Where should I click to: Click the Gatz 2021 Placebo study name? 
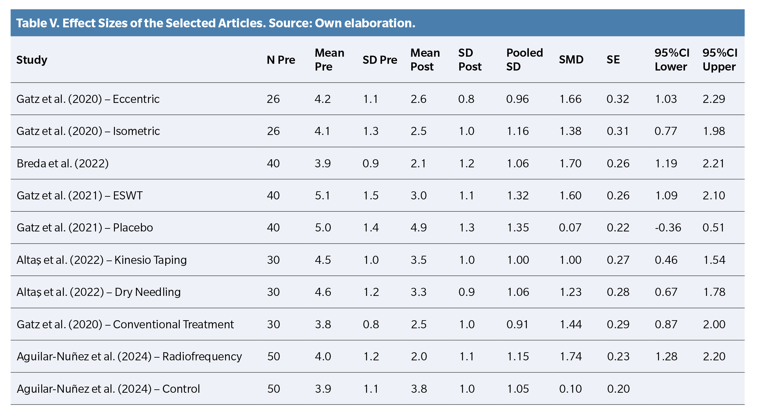pyautogui.click(x=85, y=227)
